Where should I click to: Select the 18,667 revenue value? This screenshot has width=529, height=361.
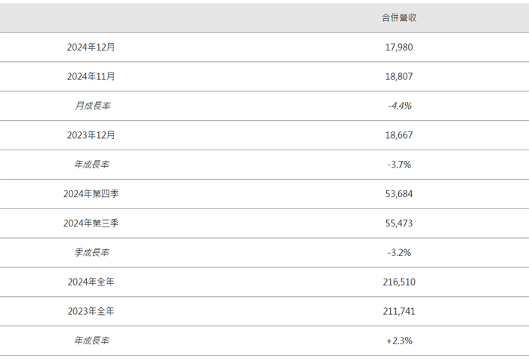(399, 135)
